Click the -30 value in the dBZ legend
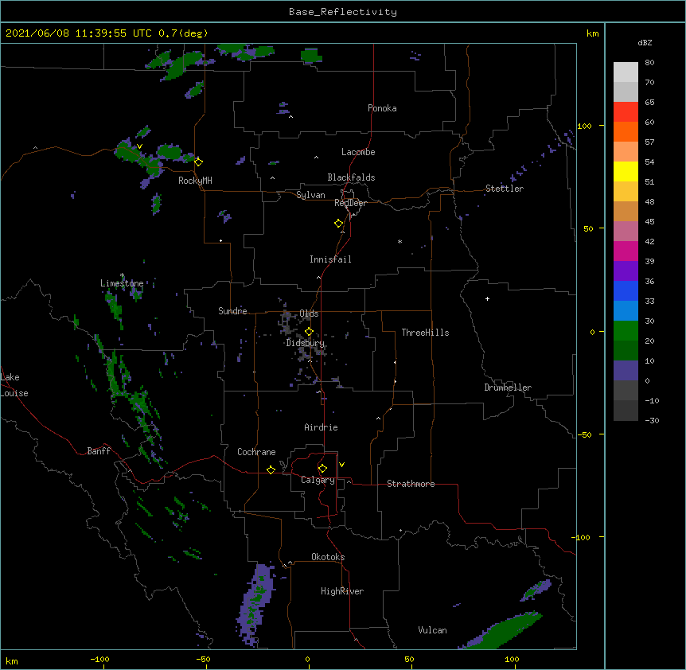The image size is (686, 670). [x=652, y=420]
